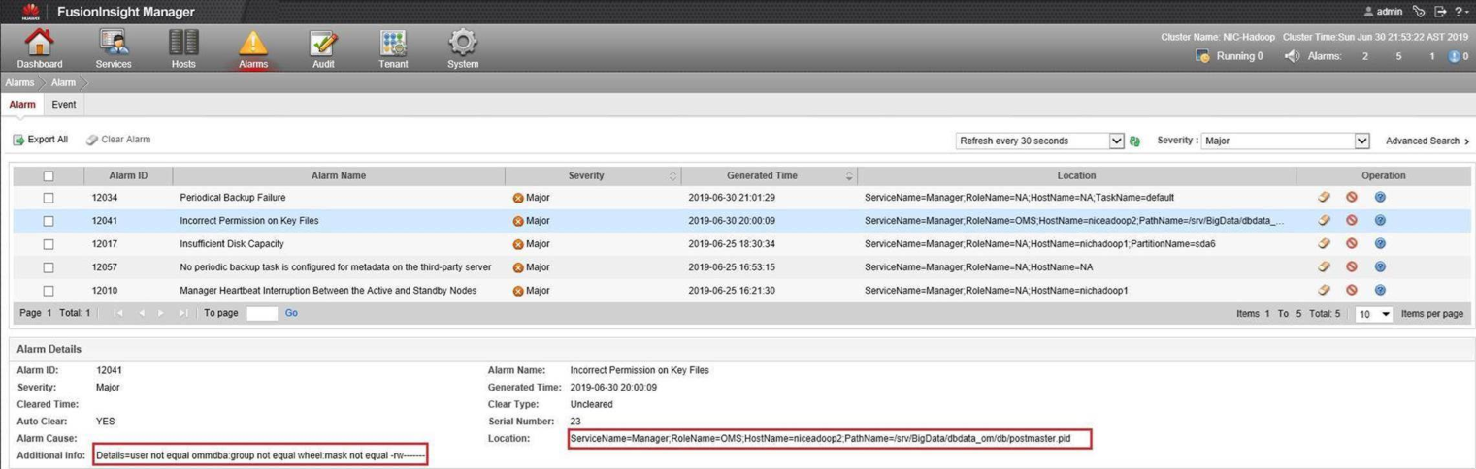Open the Severity filter dropdown

pyautogui.click(x=1286, y=141)
